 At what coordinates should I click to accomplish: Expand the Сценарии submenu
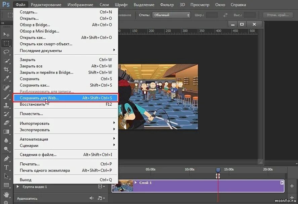114,145
